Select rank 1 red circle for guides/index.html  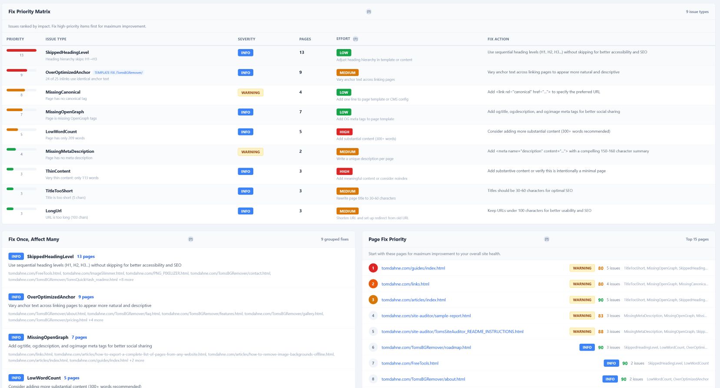tap(373, 268)
